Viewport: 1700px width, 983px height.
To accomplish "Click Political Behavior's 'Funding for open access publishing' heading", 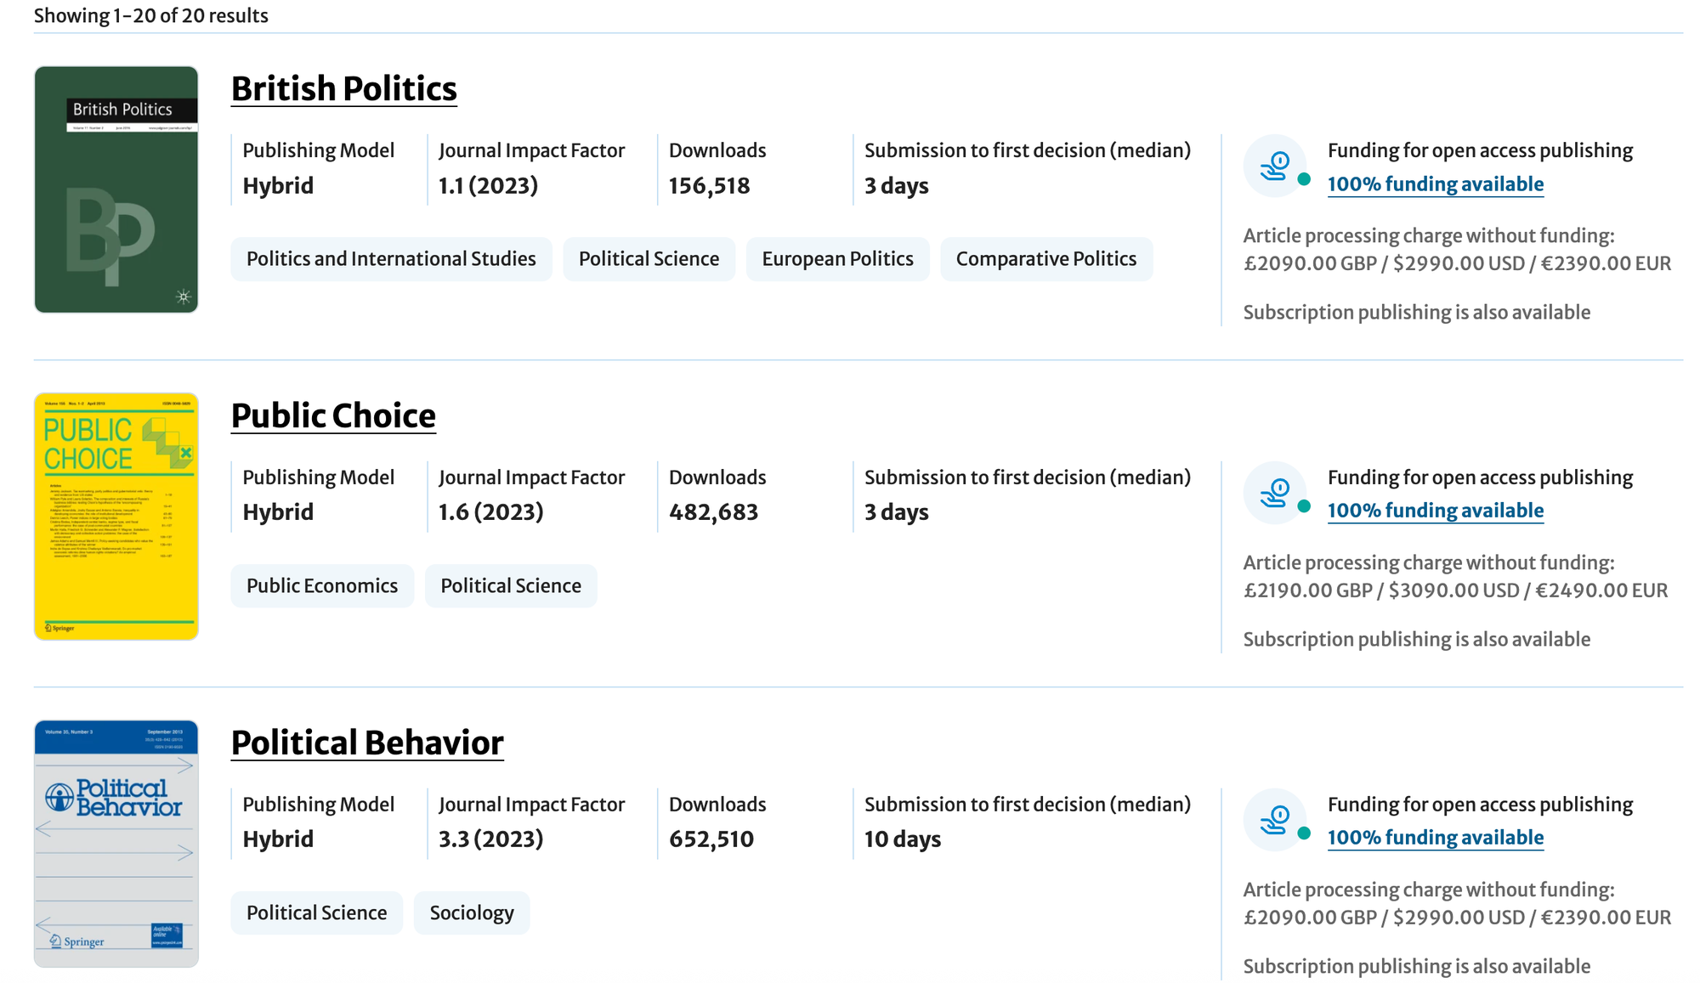I will point(1480,805).
